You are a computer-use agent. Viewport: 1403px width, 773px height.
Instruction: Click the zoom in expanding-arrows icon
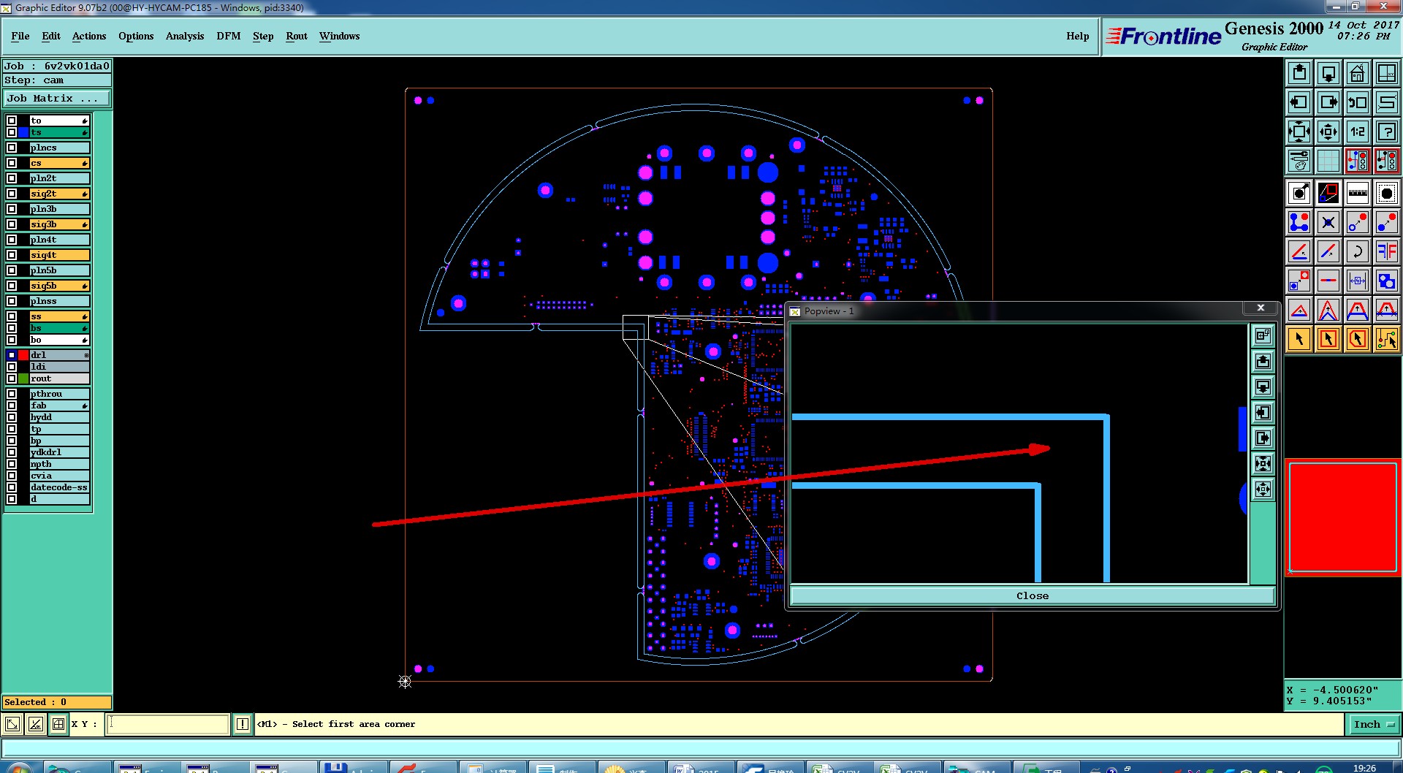(1299, 132)
